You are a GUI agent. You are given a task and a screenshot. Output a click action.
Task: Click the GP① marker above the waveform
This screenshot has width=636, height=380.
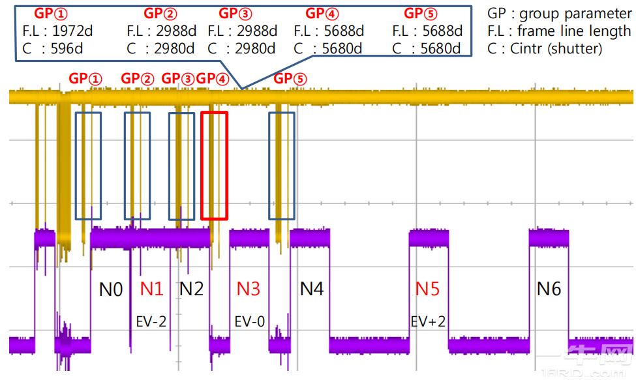(85, 79)
